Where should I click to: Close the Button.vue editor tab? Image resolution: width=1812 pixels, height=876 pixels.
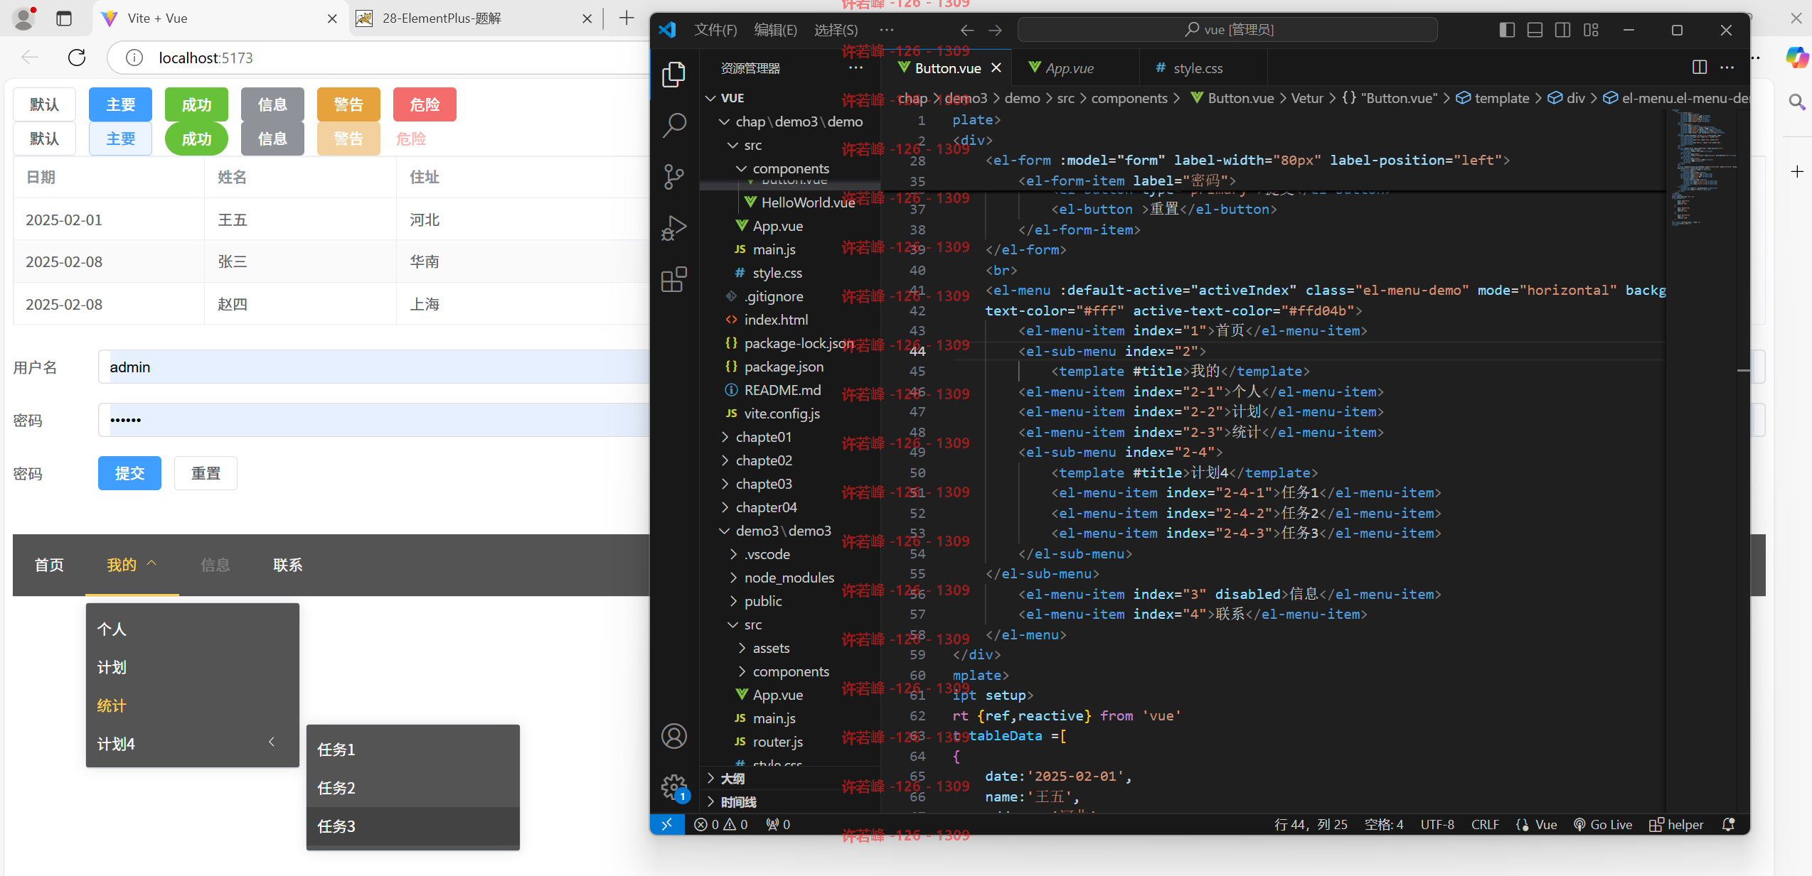pyautogui.click(x=996, y=67)
